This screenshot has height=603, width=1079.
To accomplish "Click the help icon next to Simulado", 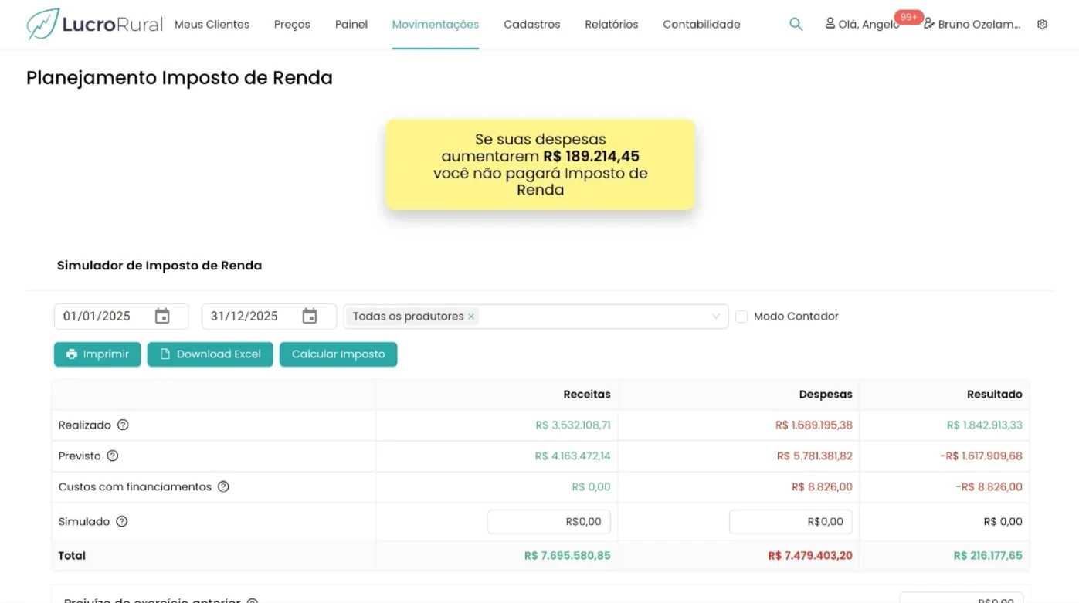I will (120, 521).
